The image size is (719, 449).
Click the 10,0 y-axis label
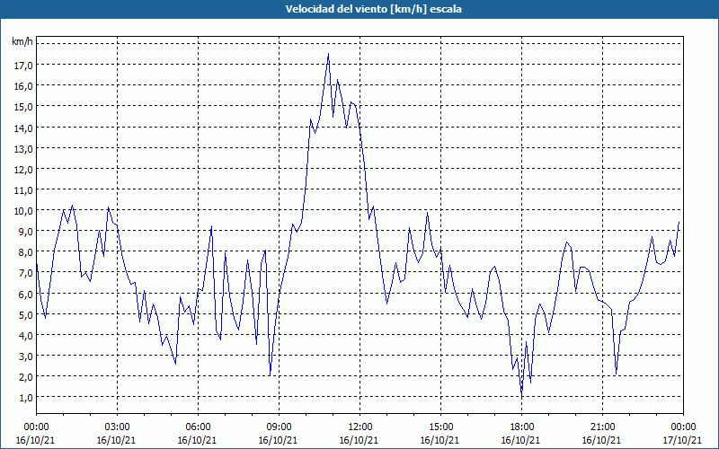point(23,211)
